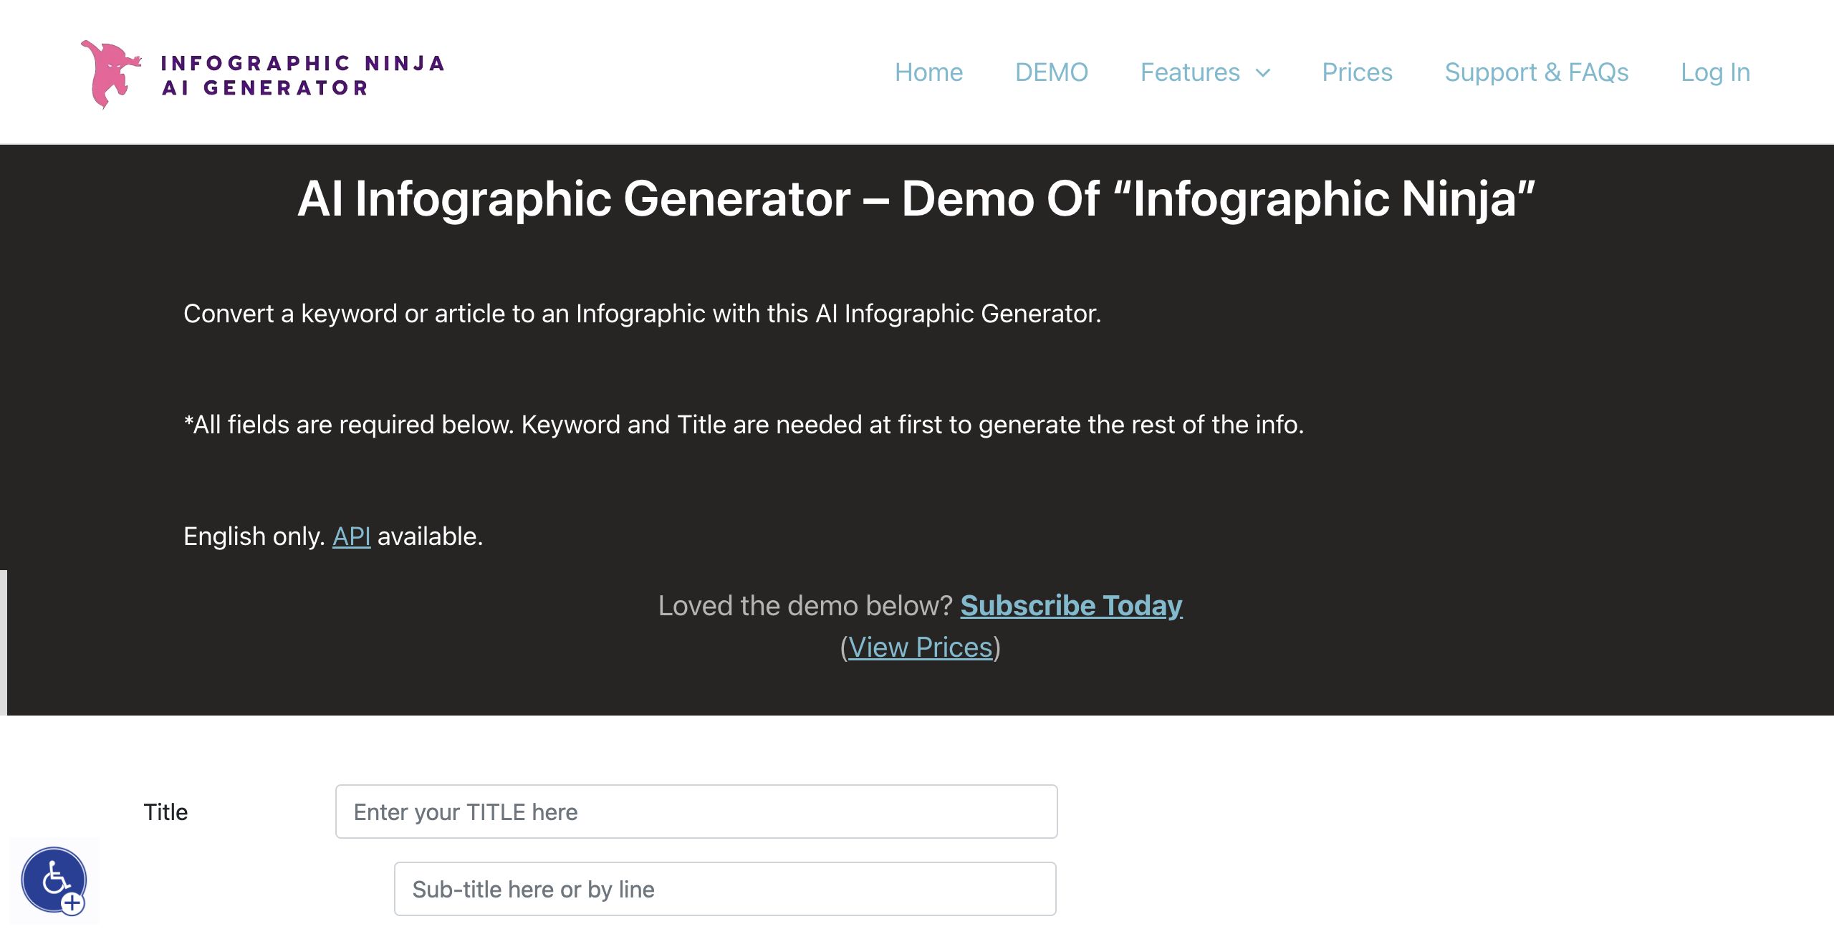Click the Log In link
Image resolution: width=1834 pixels, height=934 pixels.
(1715, 72)
